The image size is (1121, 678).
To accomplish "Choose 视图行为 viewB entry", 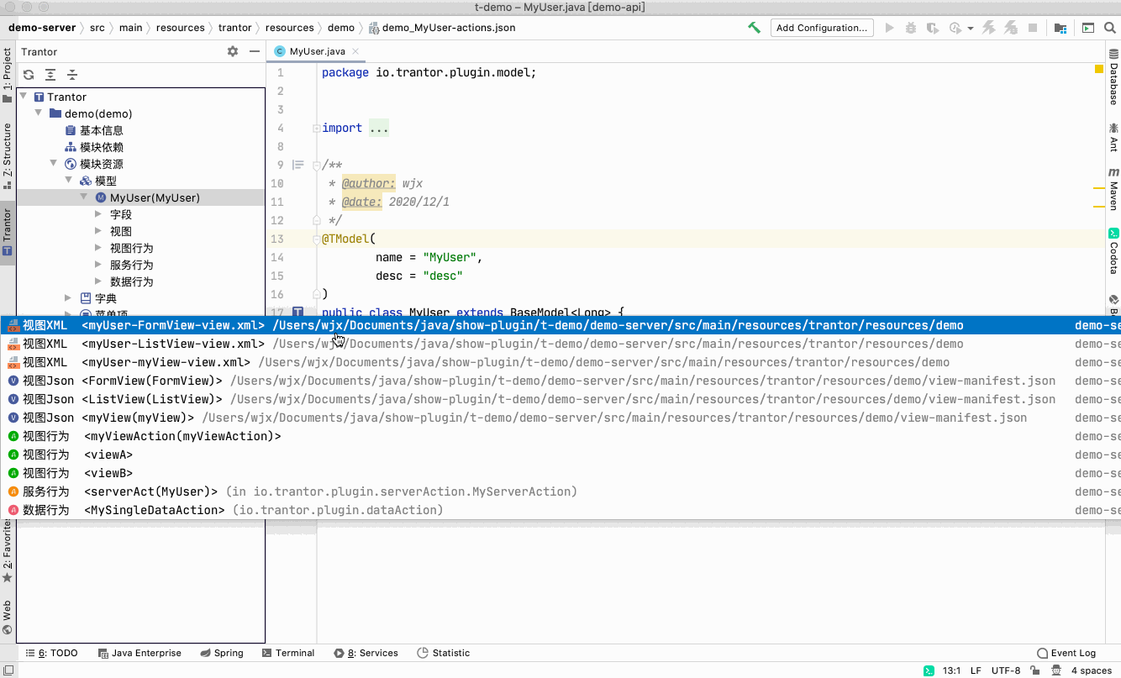I will 560,473.
